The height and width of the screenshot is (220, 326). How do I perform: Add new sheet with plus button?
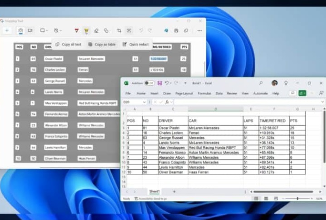(174, 191)
